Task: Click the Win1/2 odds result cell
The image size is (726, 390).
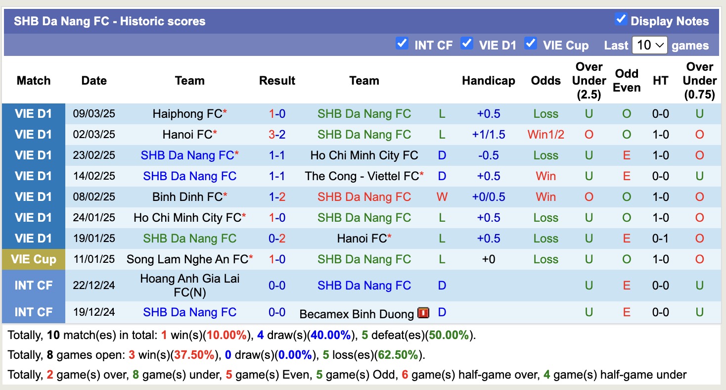Action: (545, 135)
